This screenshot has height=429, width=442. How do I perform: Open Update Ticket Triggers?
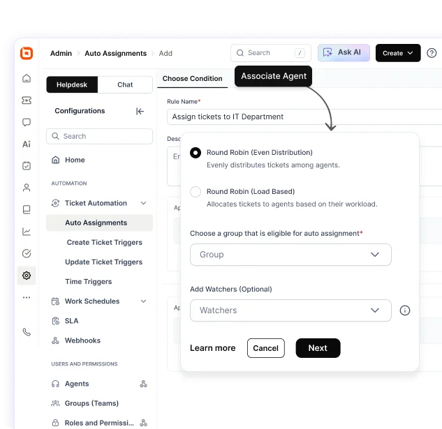(x=104, y=262)
